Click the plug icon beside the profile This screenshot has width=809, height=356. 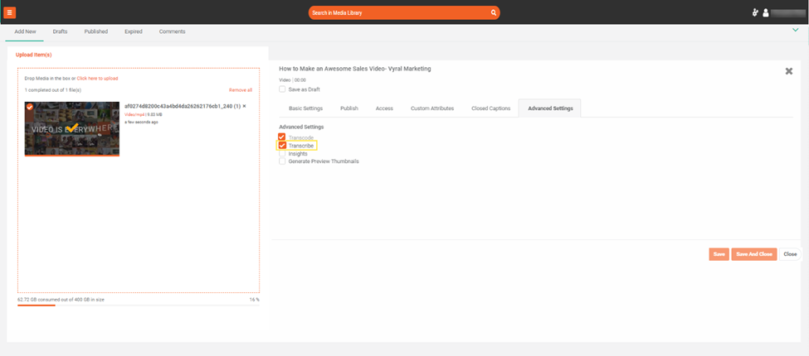(755, 13)
